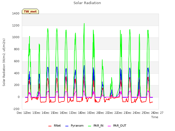Click the 1400 y-axis tick label
Image resolution: width=175 pixels, height=131 pixels.
(x=16, y=13)
